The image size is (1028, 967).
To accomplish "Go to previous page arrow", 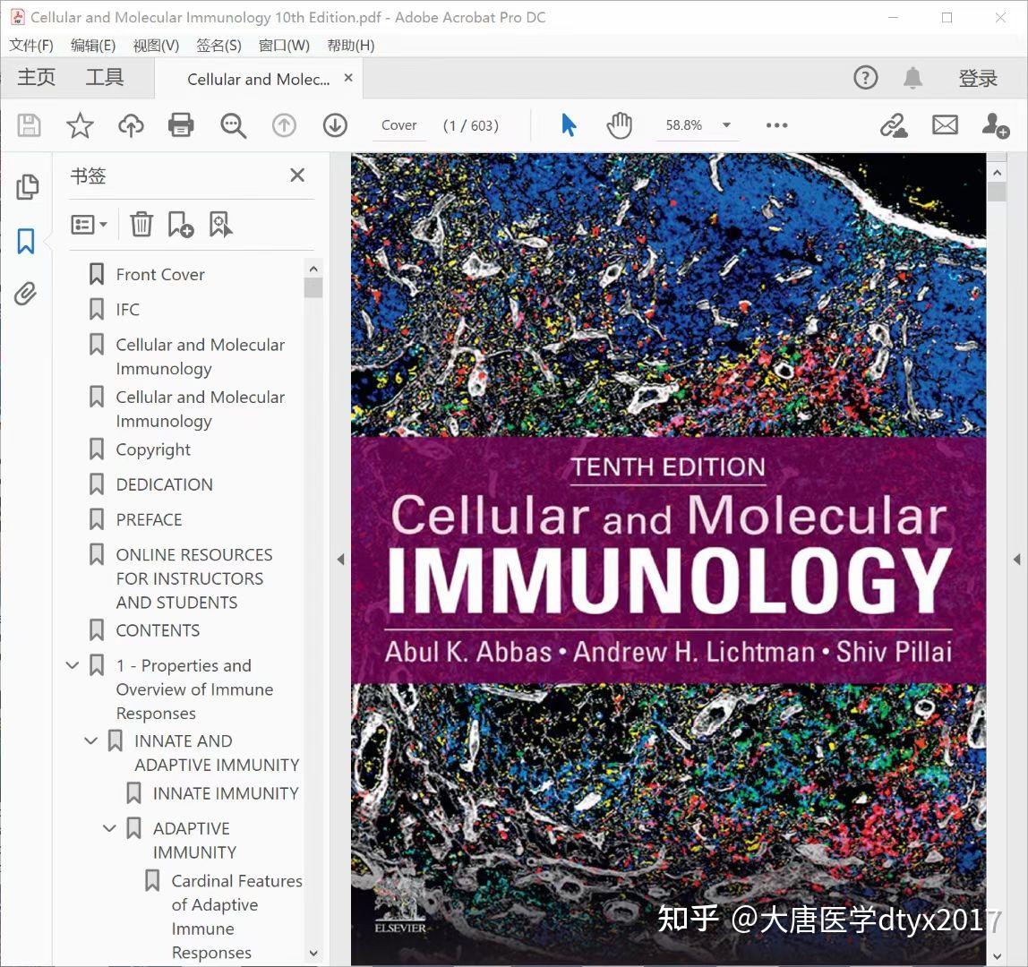I will (x=284, y=124).
